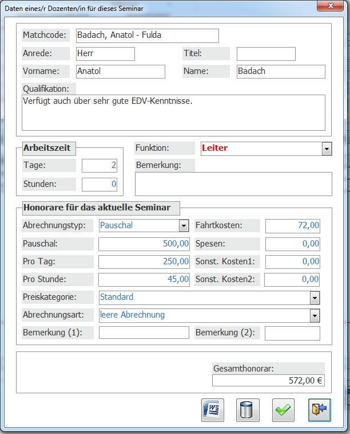Select the Anrede field containing Herr

(105, 54)
